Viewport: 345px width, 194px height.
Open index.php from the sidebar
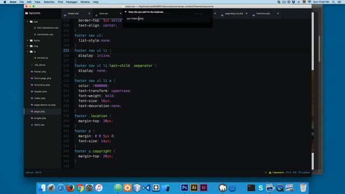[39, 98]
